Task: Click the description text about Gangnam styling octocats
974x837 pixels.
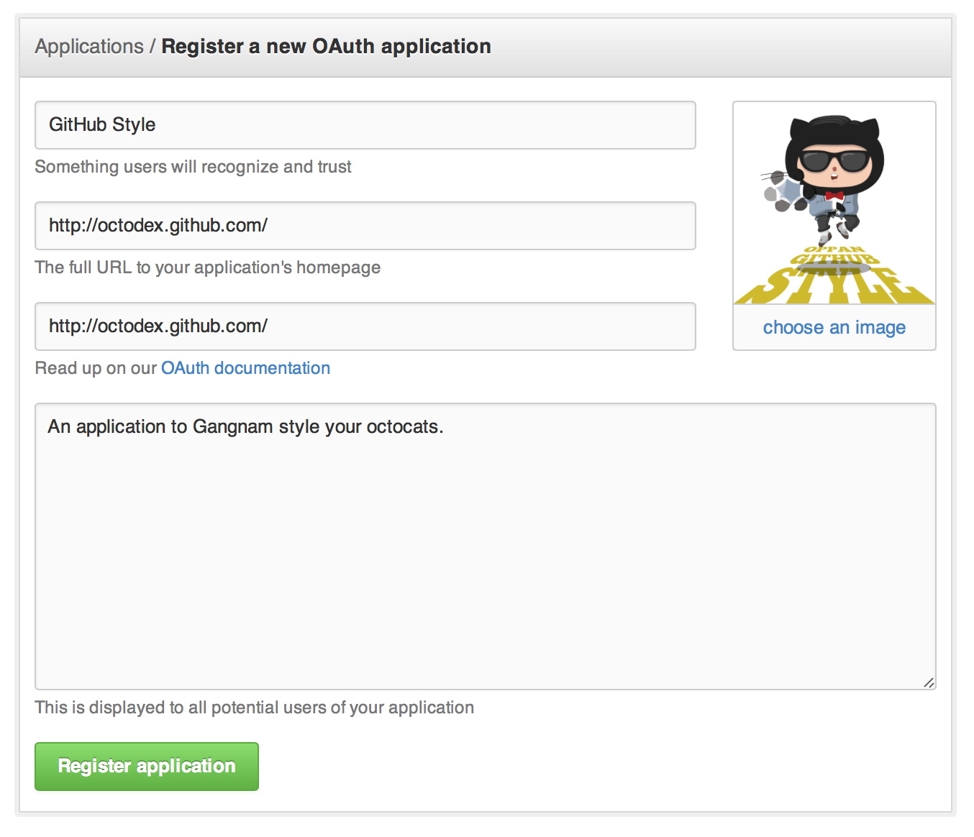Action: point(245,426)
